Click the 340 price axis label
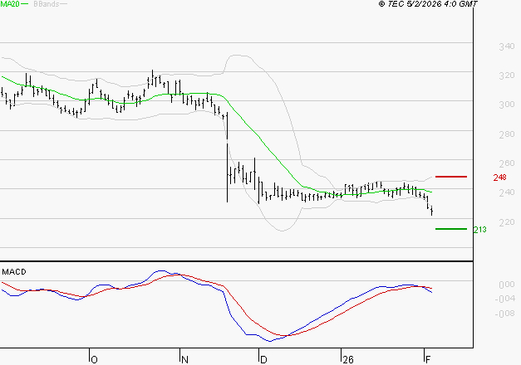 coord(507,46)
